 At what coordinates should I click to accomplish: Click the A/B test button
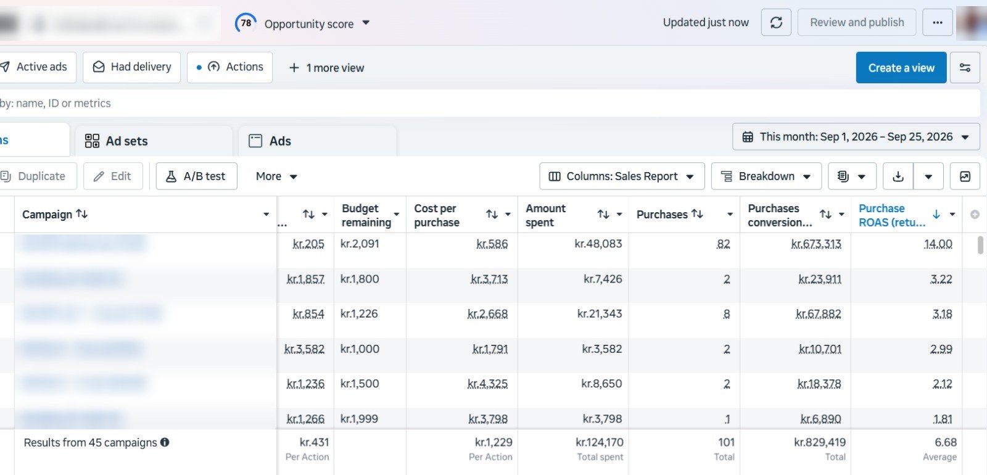point(196,176)
